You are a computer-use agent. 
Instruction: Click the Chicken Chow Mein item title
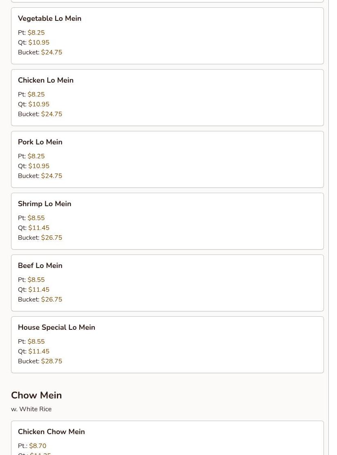point(52,432)
